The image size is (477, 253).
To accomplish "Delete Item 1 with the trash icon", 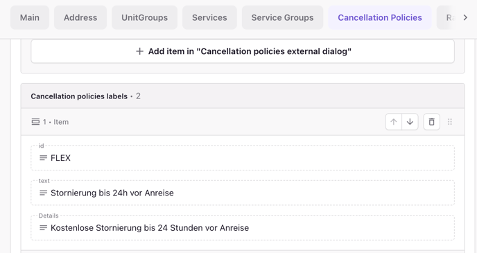I will click(431, 122).
